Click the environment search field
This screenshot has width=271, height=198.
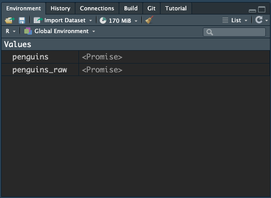[x=234, y=32]
